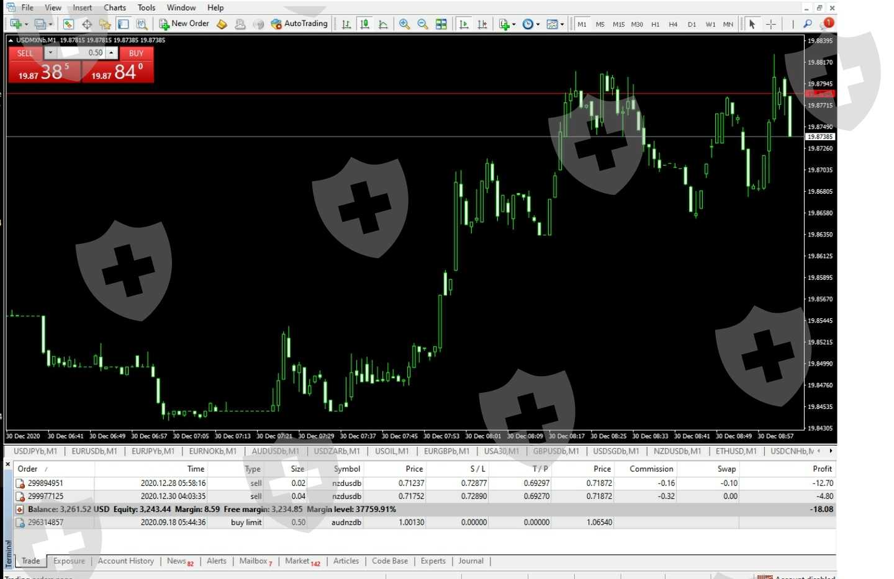Toggle the AutoTrading button
Image resolution: width=894 pixels, height=579 pixels.
(299, 24)
